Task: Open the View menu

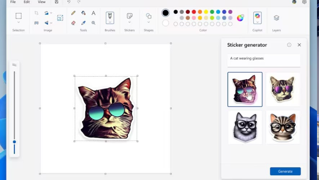Action: [41, 2]
